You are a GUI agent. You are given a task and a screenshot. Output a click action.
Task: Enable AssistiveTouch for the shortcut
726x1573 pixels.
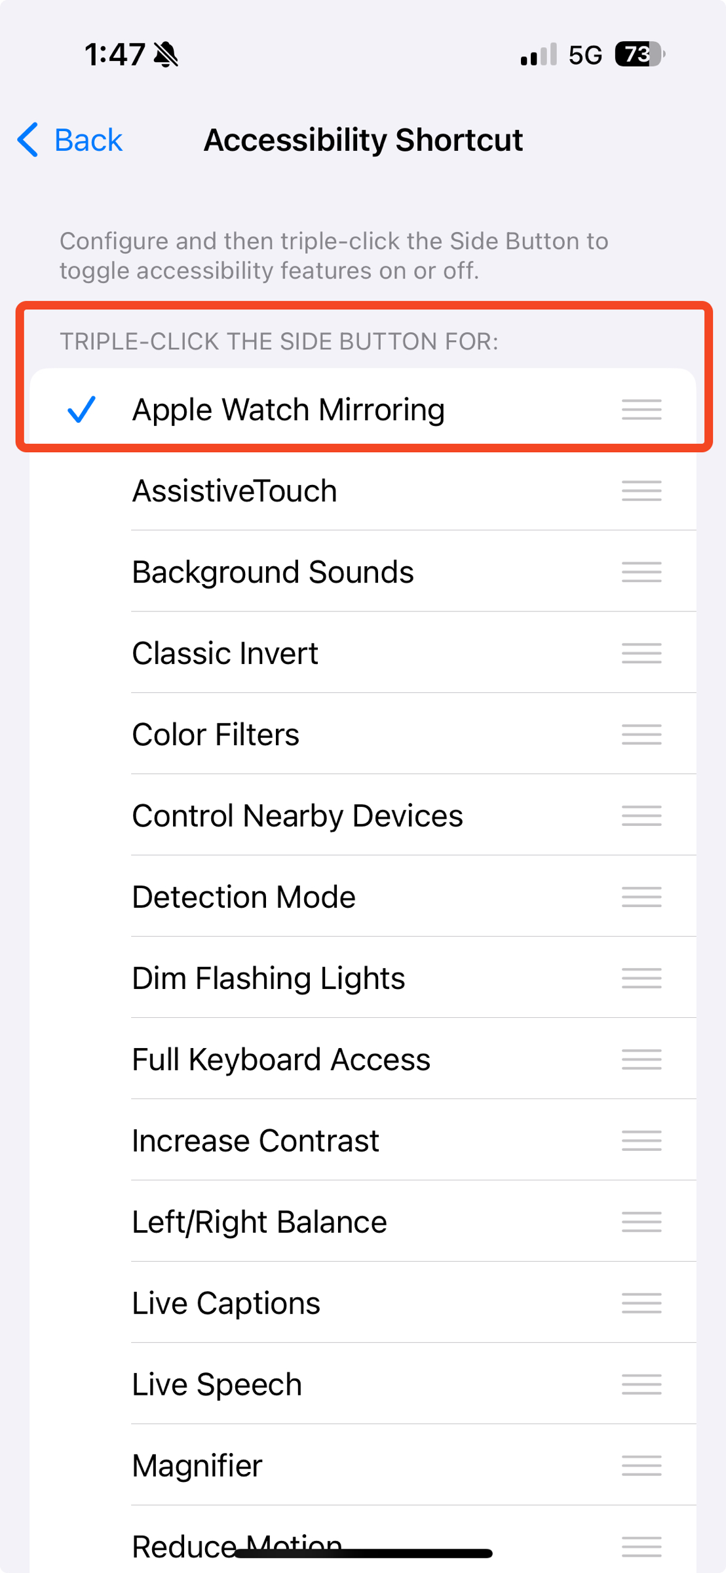(235, 491)
